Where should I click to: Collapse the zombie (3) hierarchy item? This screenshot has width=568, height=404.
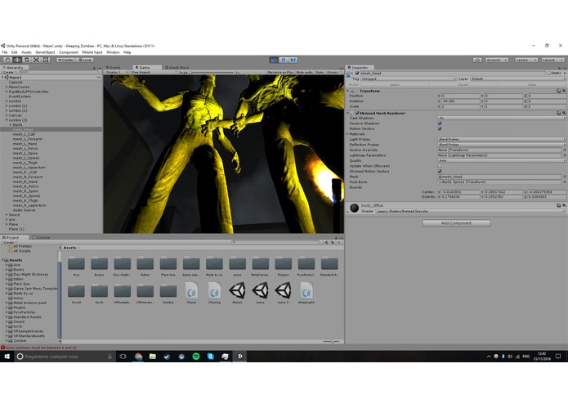click(x=7, y=120)
